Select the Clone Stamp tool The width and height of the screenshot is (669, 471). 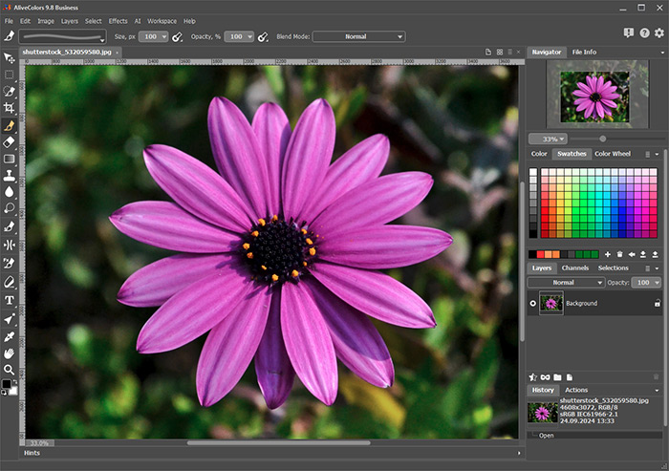[9, 176]
